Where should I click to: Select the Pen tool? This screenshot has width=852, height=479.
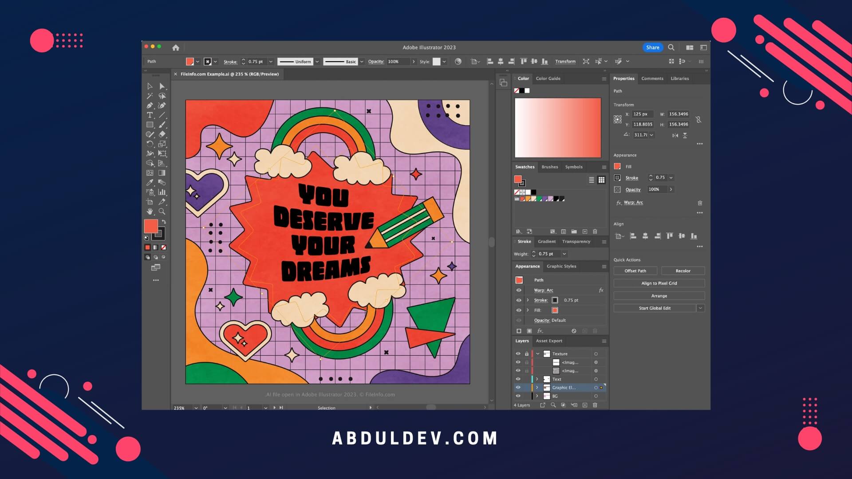tap(150, 105)
